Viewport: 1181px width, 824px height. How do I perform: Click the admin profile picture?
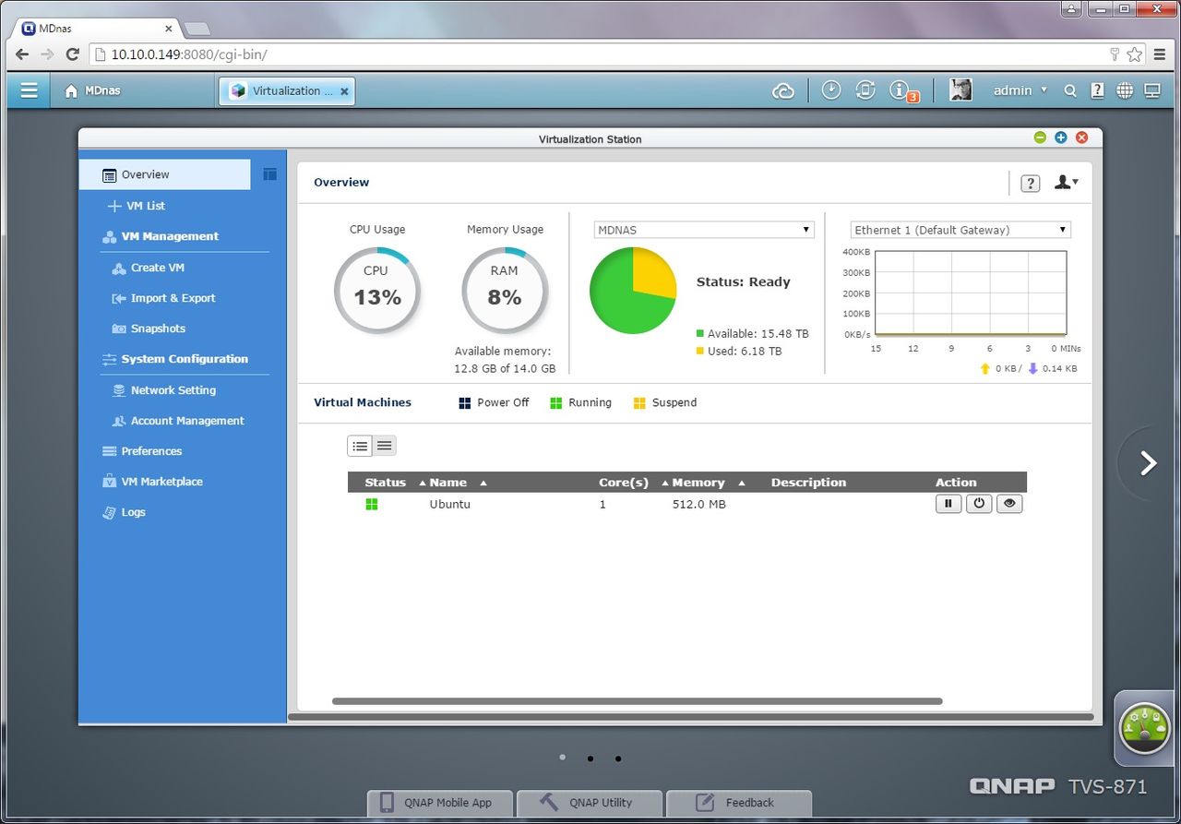pos(960,90)
